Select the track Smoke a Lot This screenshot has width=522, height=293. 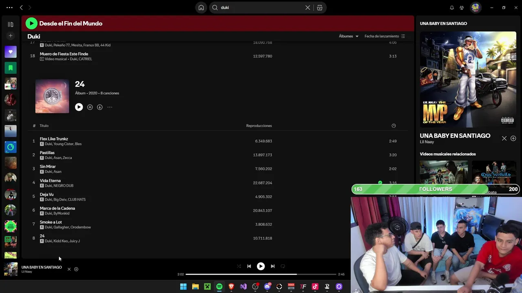coord(51,222)
